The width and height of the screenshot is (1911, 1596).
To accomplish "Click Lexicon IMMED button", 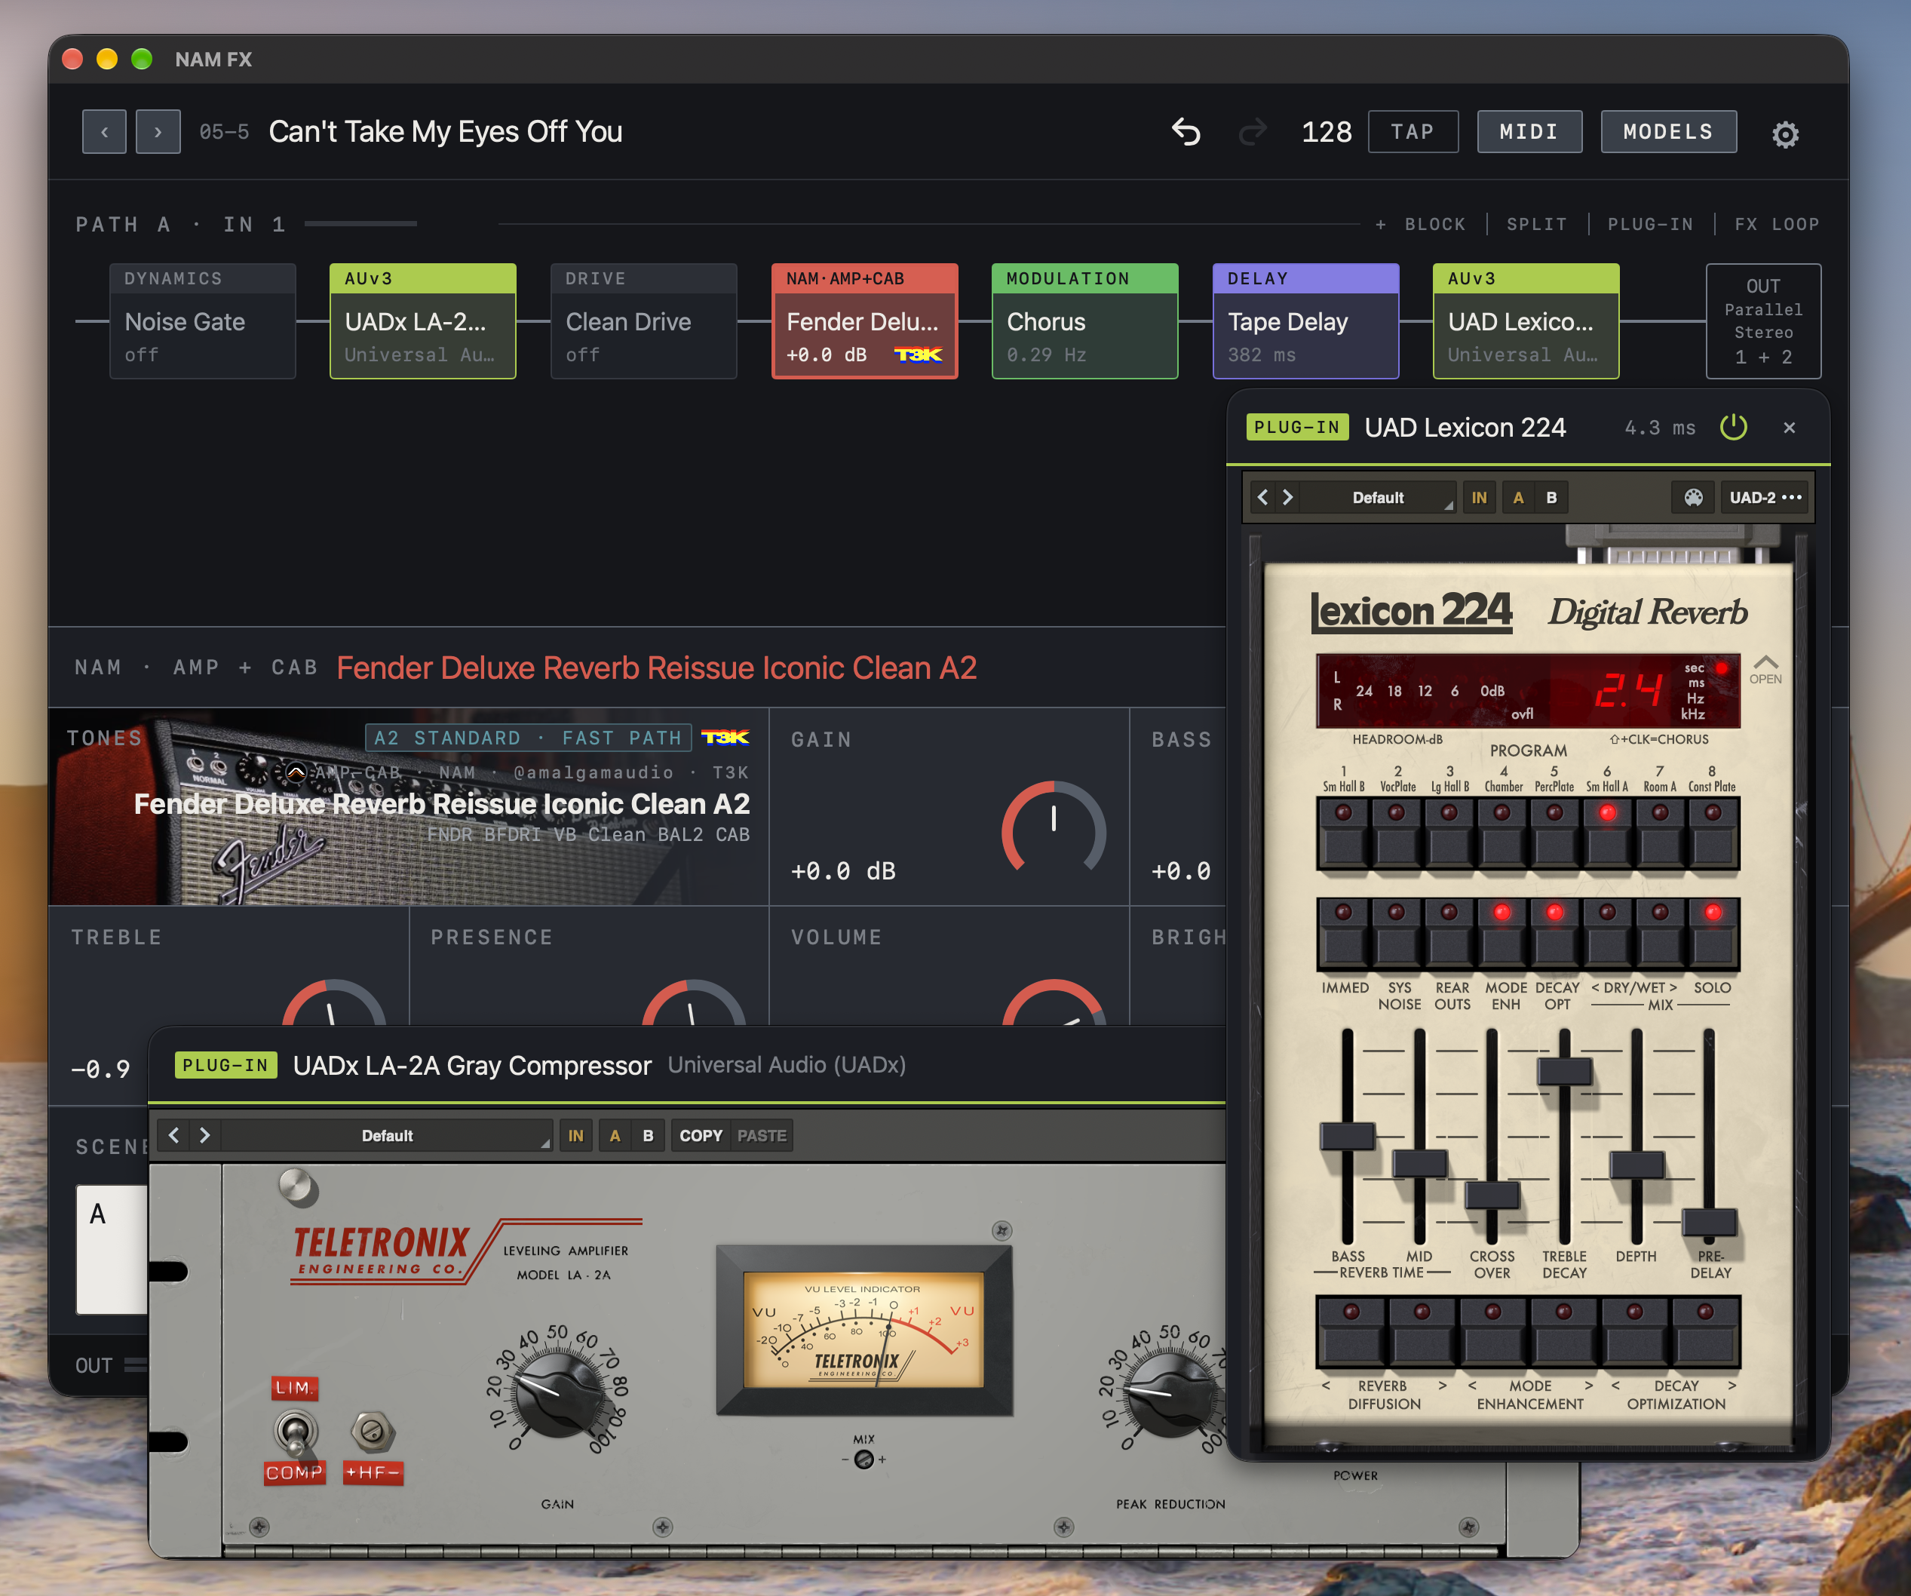I will (1343, 934).
